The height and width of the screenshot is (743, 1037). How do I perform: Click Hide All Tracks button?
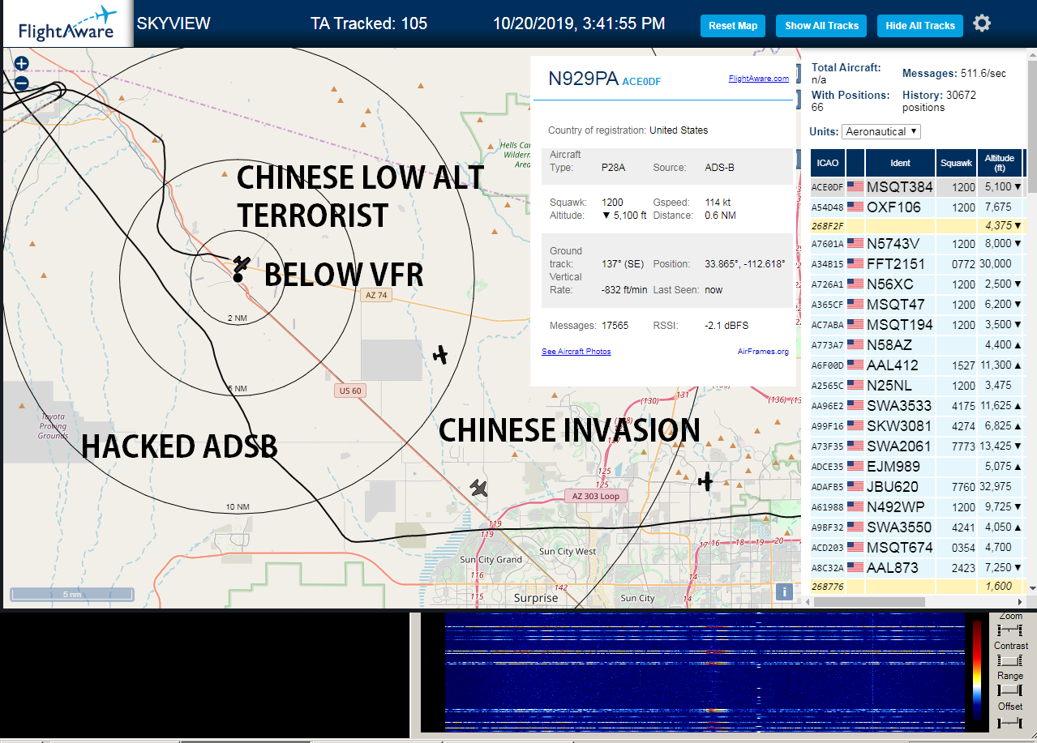(x=920, y=26)
